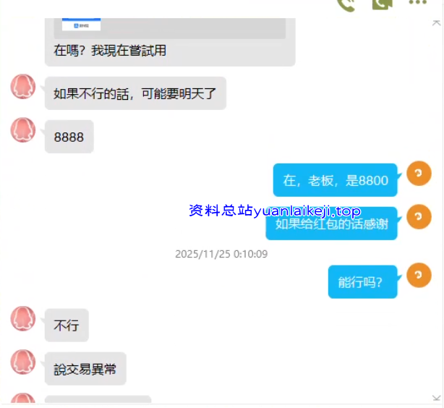Click contact avatar beside 8888 message

tap(23, 129)
